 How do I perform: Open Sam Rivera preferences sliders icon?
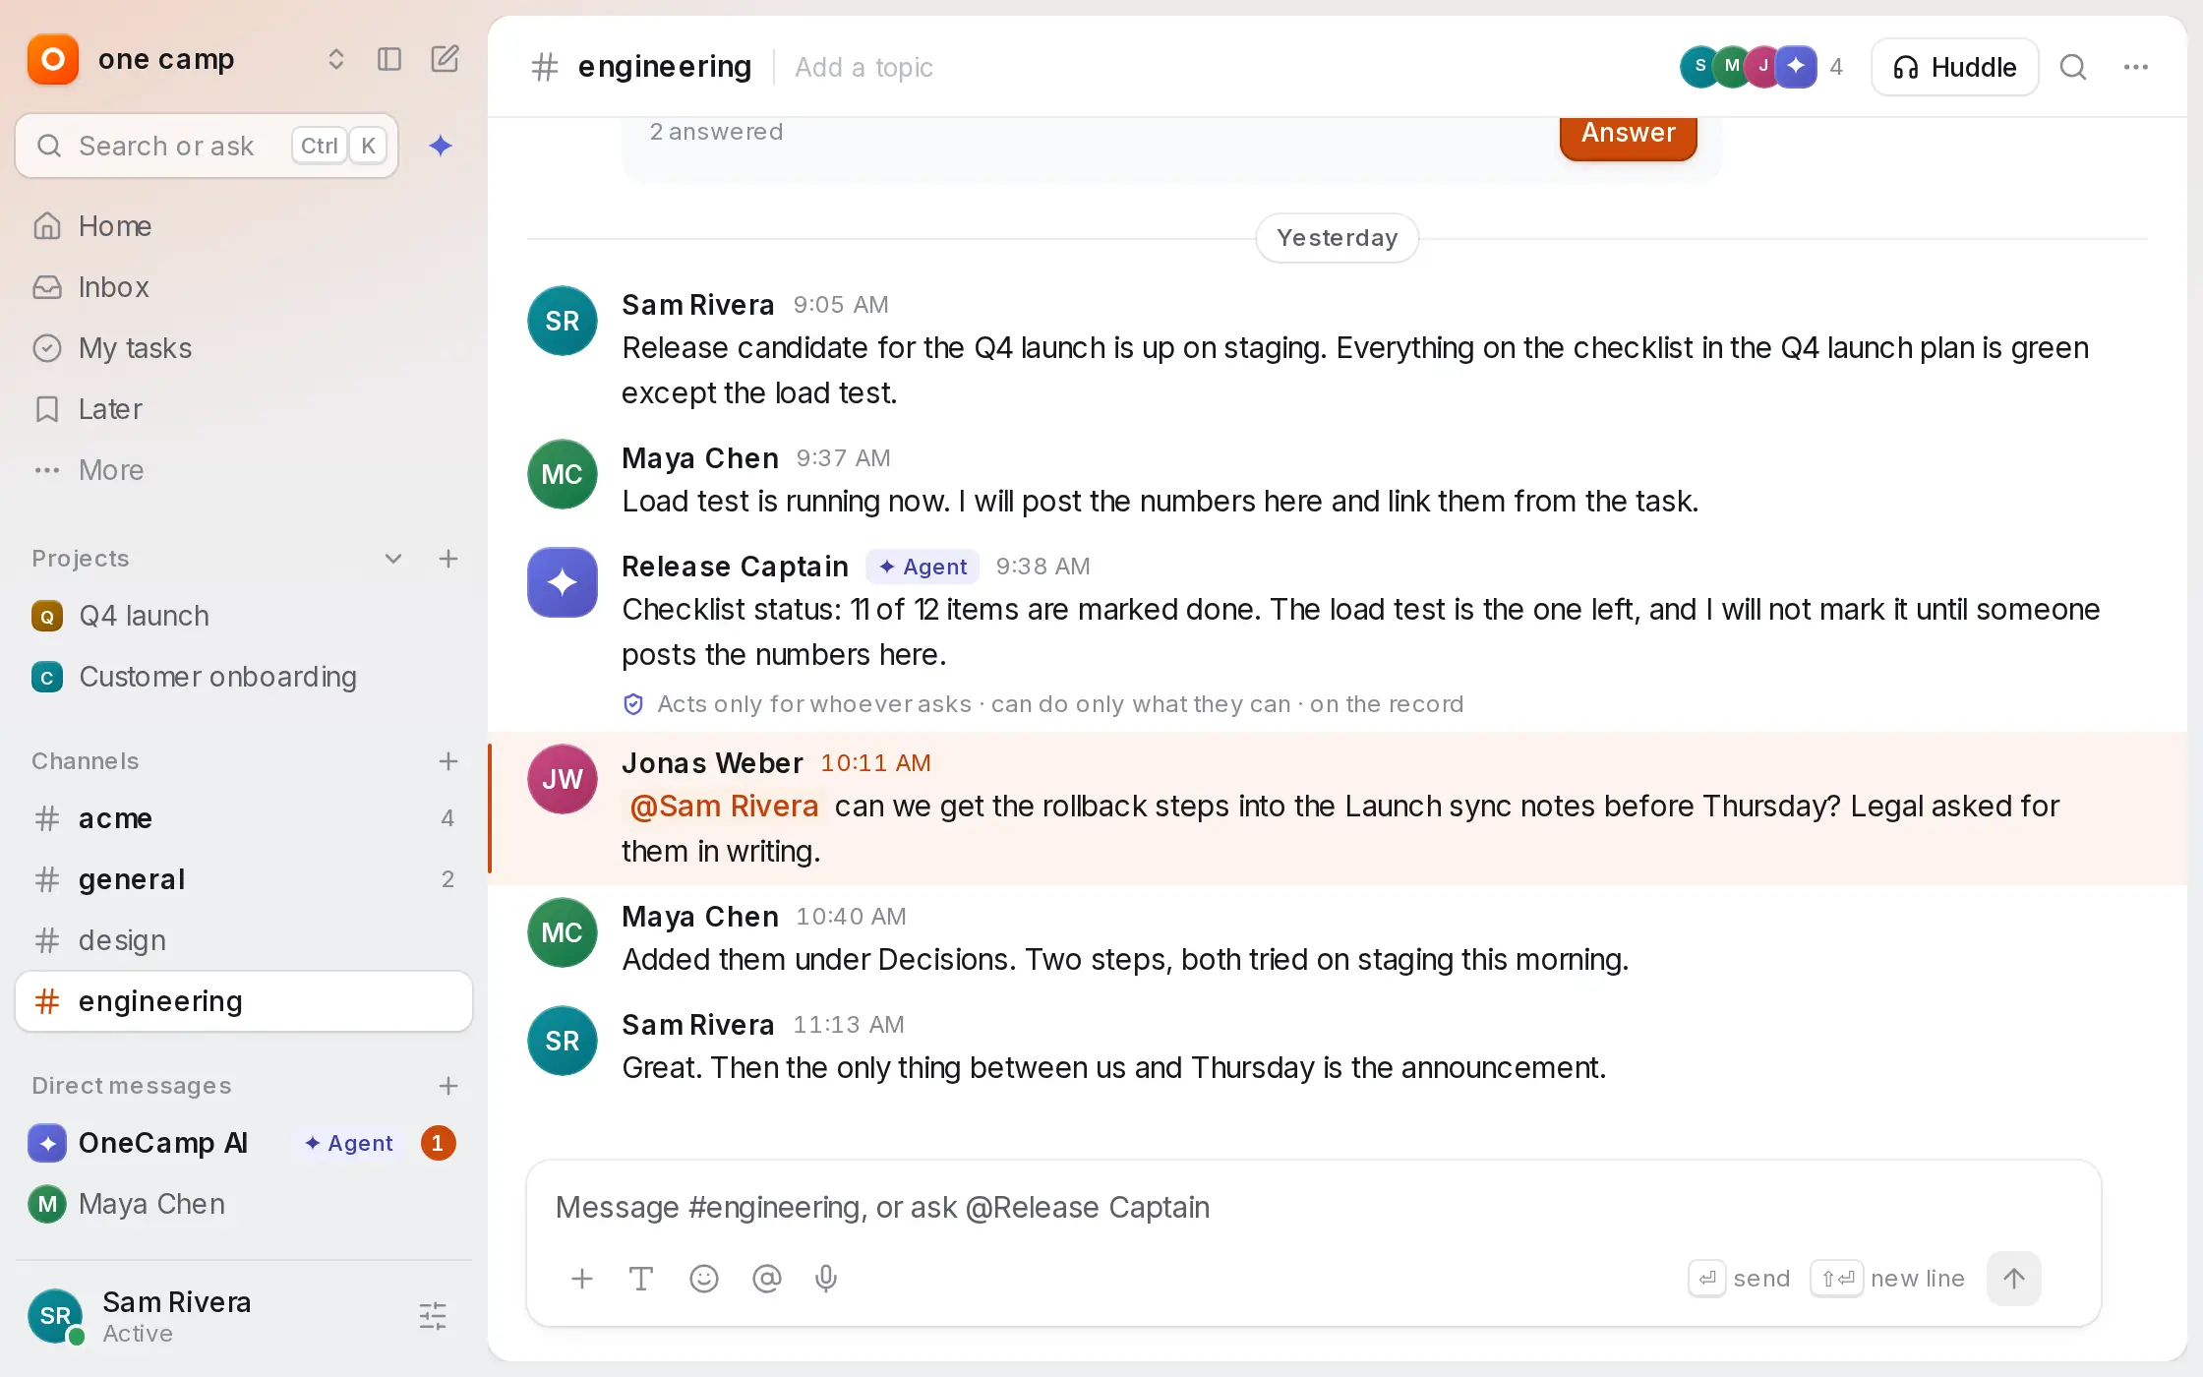pyautogui.click(x=433, y=1316)
